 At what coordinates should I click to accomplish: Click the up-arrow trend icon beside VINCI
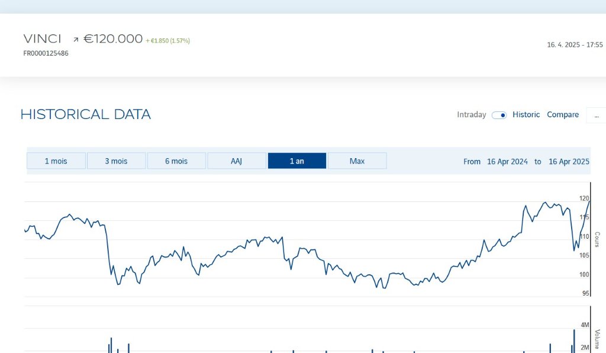76,40
